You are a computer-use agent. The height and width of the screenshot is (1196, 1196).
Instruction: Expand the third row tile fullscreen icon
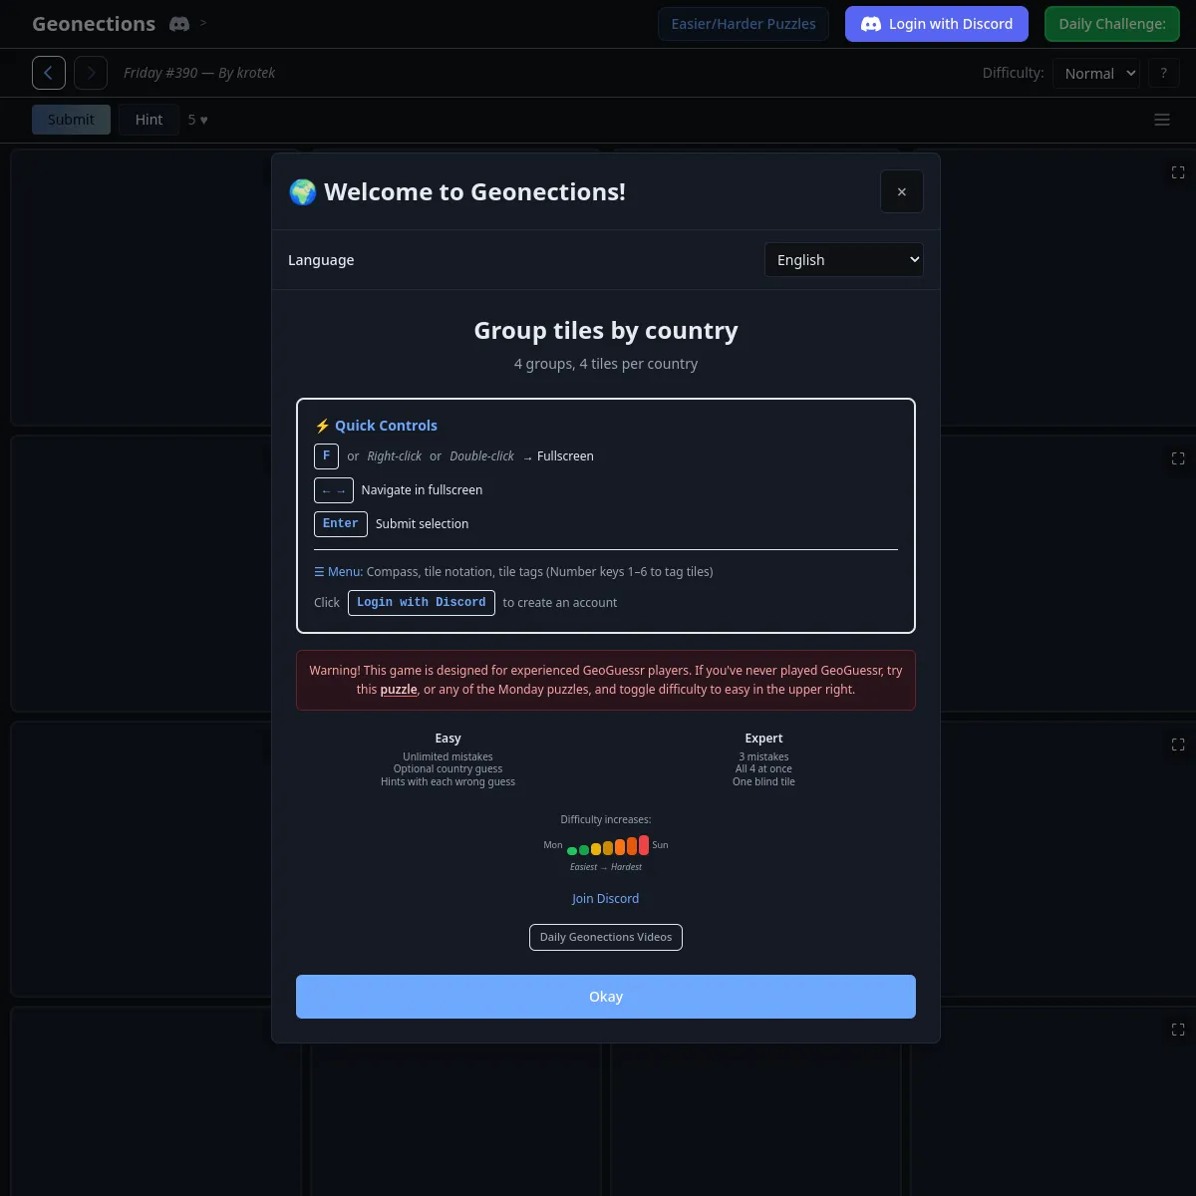pos(1178,745)
